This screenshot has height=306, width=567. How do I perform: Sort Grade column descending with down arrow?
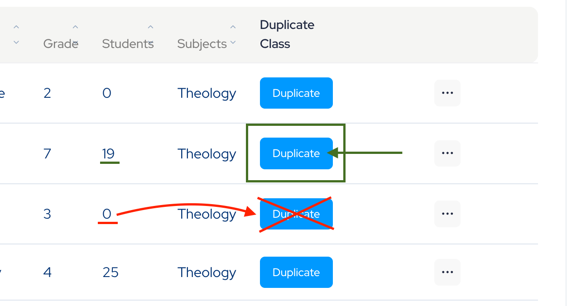[76, 43]
